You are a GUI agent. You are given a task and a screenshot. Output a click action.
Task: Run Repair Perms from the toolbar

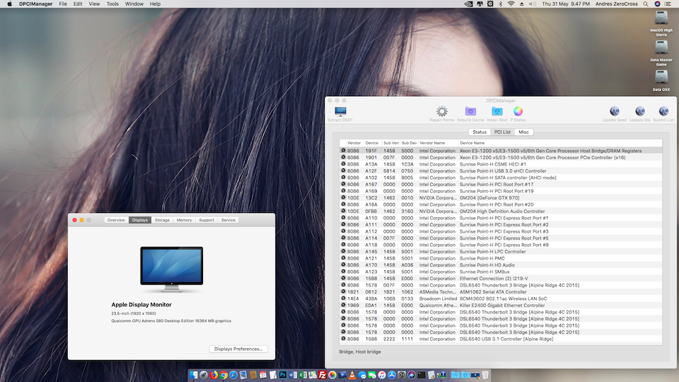point(441,112)
